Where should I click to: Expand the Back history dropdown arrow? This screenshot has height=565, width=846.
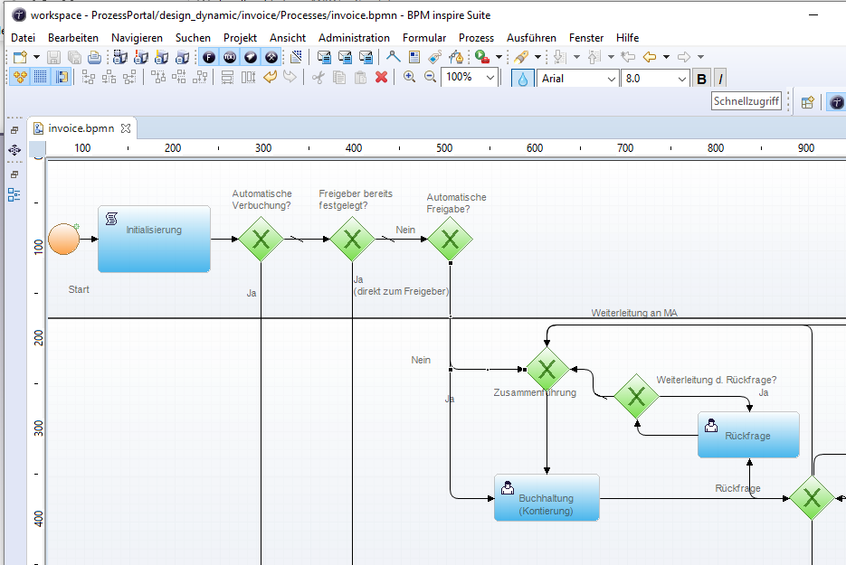click(666, 57)
